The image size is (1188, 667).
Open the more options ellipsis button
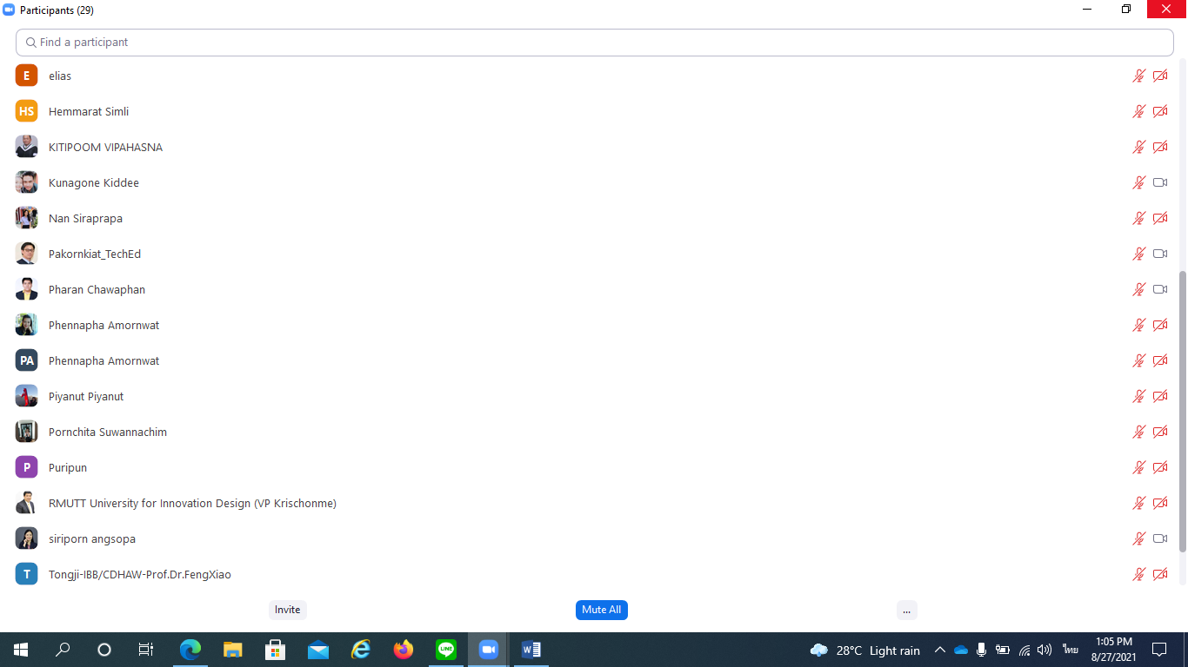coord(906,610)
